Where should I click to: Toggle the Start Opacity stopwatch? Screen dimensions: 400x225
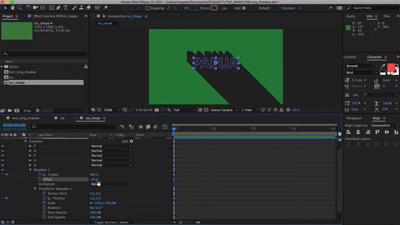coord(44,212)
